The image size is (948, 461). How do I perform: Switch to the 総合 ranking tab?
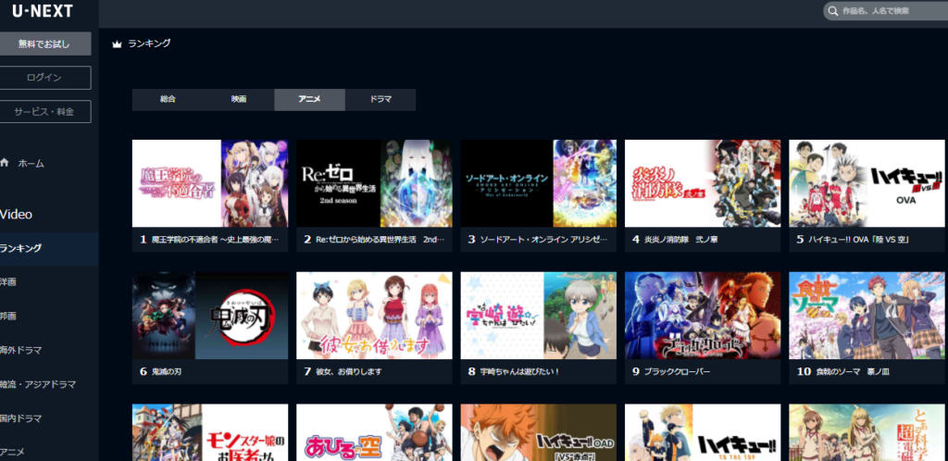pyautogui.click(x=168, y=100)
